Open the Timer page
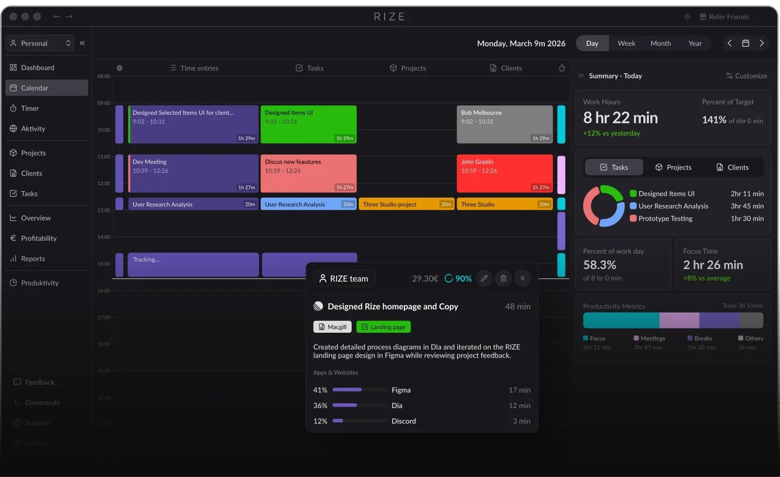Viewport: 780px width, 477px height. tap(47, 108)
